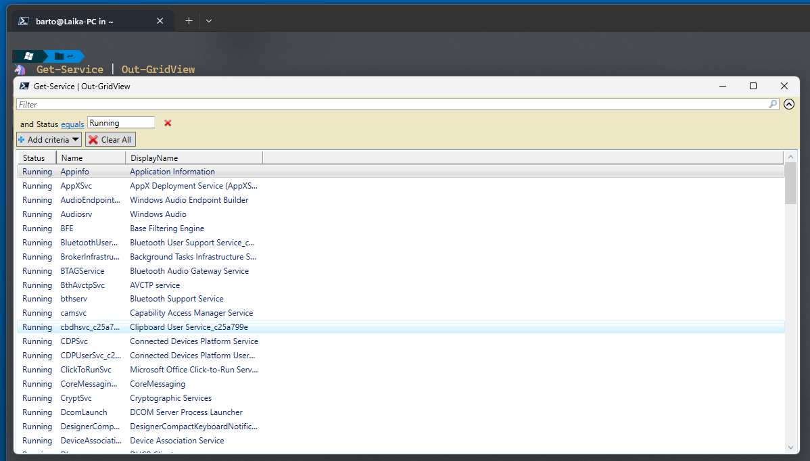Click in the Filter text field
The width and height of the screenshot is (810, 461).
click(x=392, y=104)
